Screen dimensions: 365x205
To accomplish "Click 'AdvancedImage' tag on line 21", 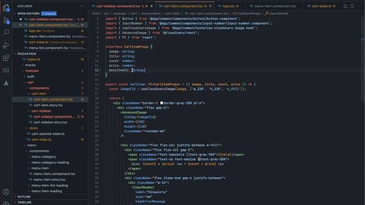I will (x=135, y=112).
